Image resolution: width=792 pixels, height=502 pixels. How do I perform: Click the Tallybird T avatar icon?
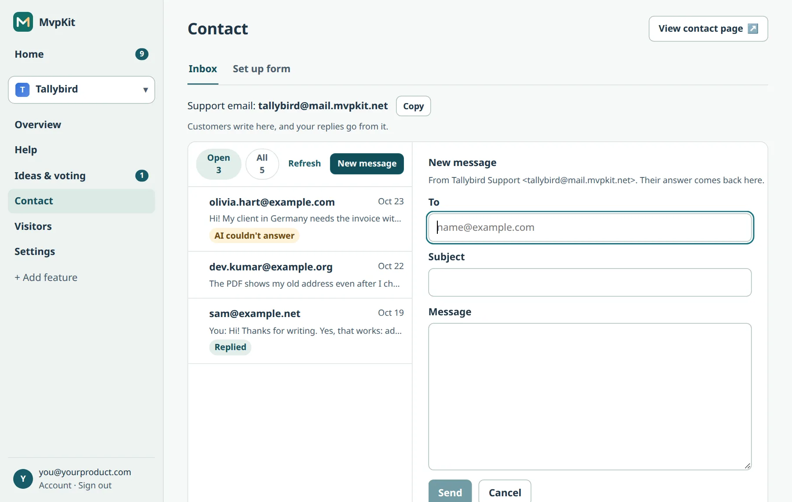pyautogui.click(x=22, y=89)
